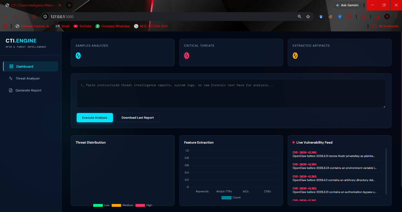Open the zoom magnifier icon in address bar
402x212 pixels.
point(300,17)
